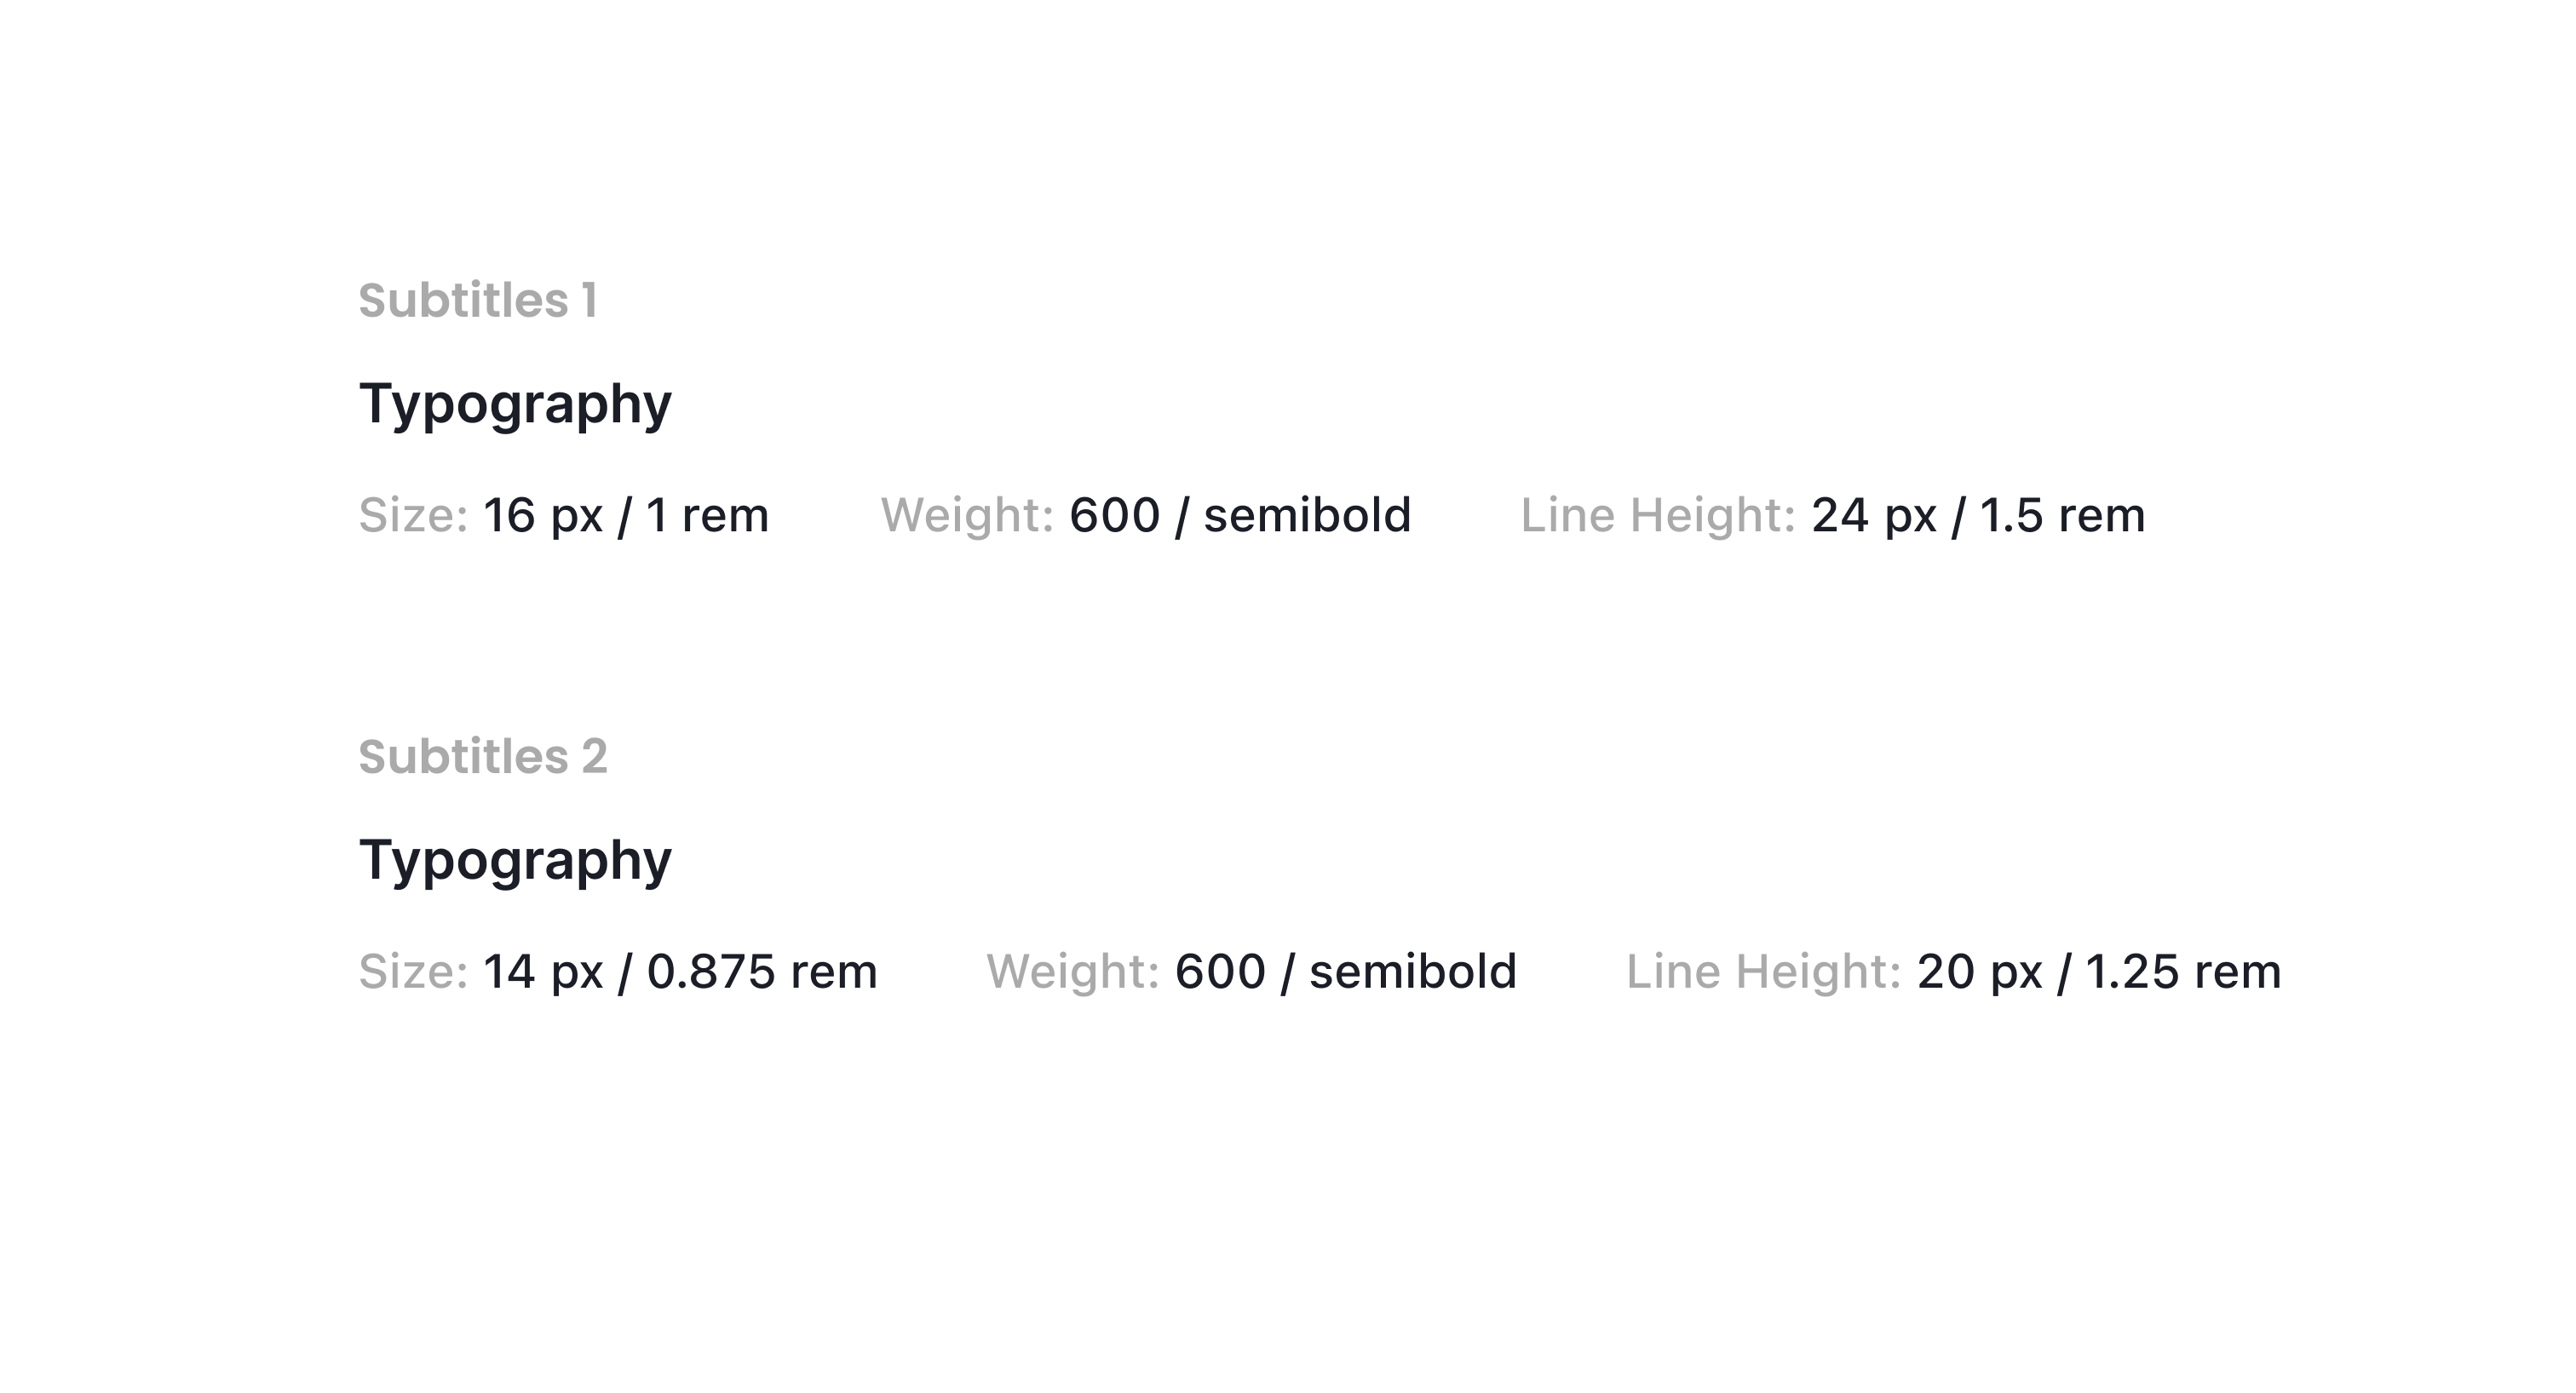
Task: Click the 'Typography' sample under Subtitles 2
Action: 515,862
